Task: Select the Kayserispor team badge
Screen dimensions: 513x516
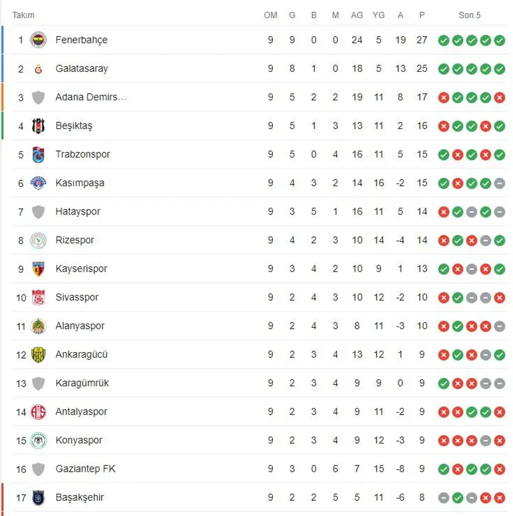Action: (x=38, y=269)
